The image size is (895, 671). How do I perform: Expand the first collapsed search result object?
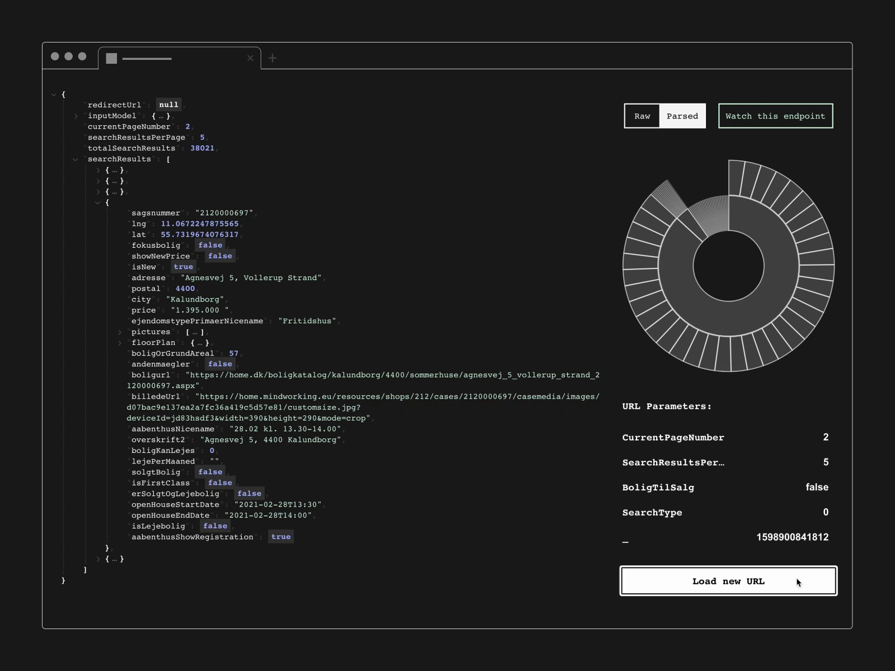coord(98,169)
